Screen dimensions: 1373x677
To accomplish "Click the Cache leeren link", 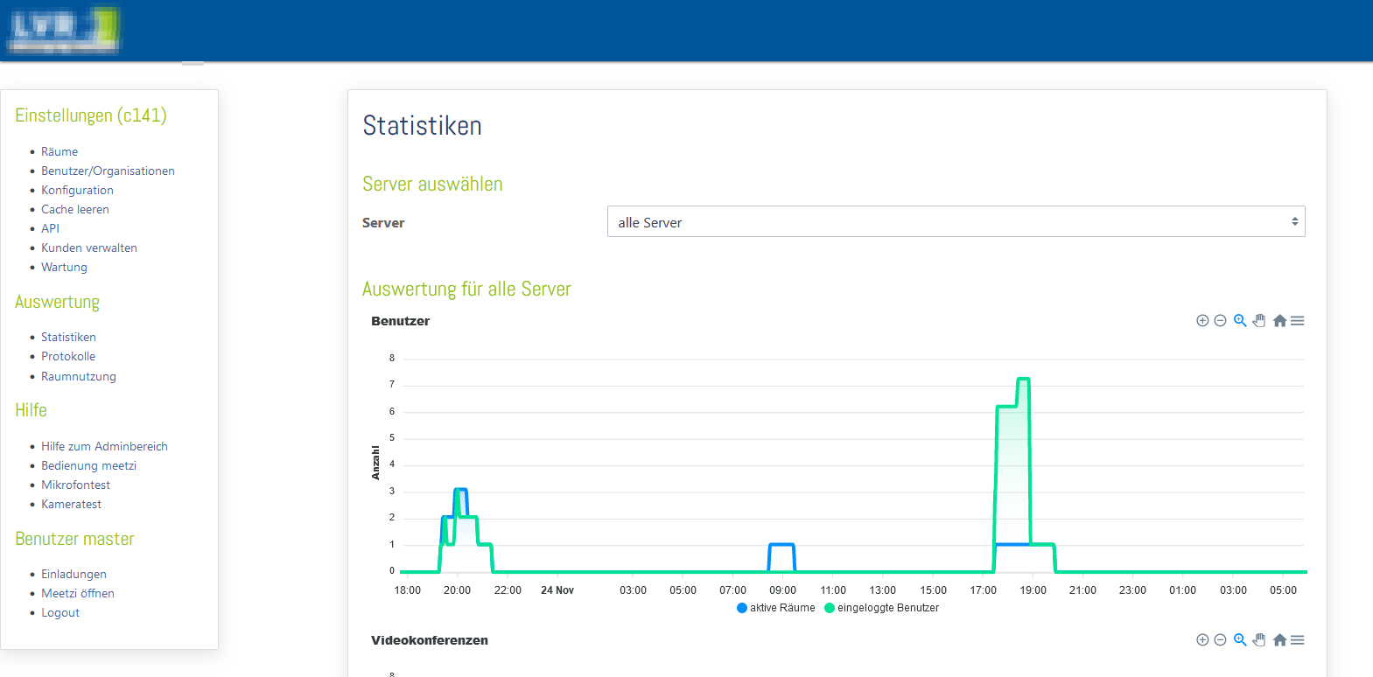I will pyautogui.click(x=75, y=209).
